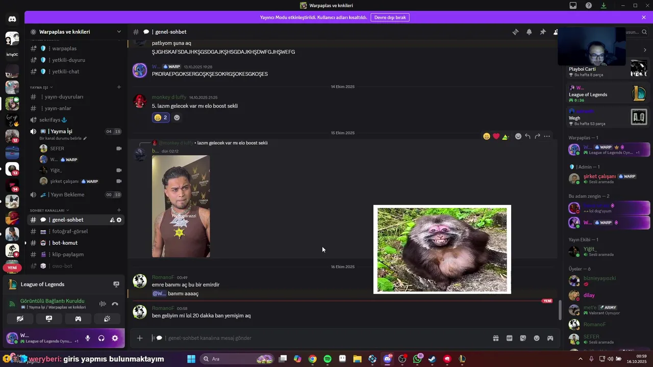Add reaction to monkey d luffy message
The image size is (653, 367).
[177, 117]
